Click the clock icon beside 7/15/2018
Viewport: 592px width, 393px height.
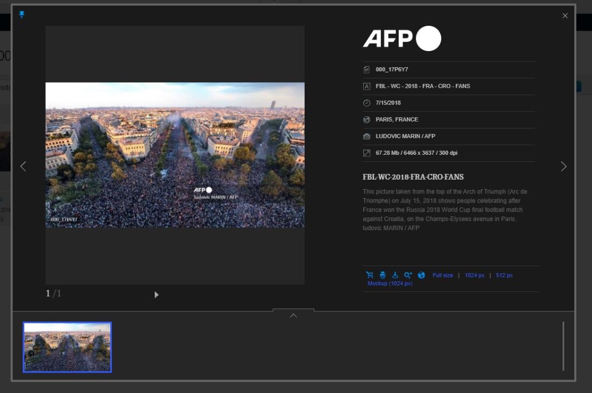coord(366,103)
